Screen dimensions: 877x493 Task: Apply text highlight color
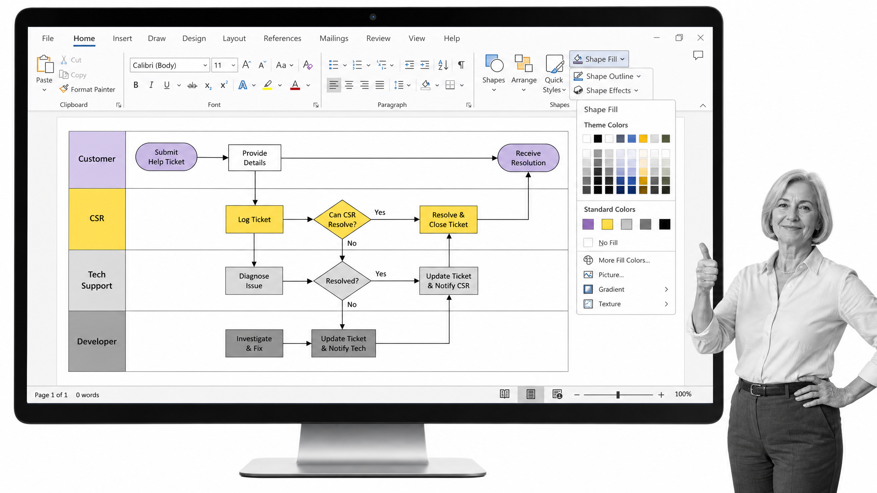268,85
